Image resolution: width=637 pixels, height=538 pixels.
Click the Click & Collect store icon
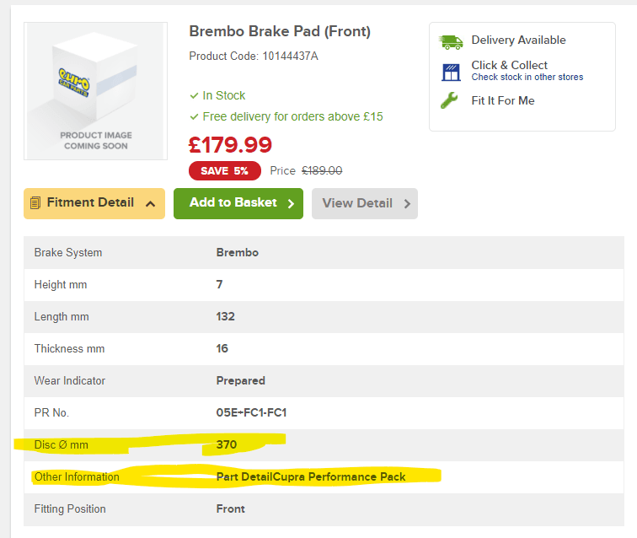click(451, 72)
